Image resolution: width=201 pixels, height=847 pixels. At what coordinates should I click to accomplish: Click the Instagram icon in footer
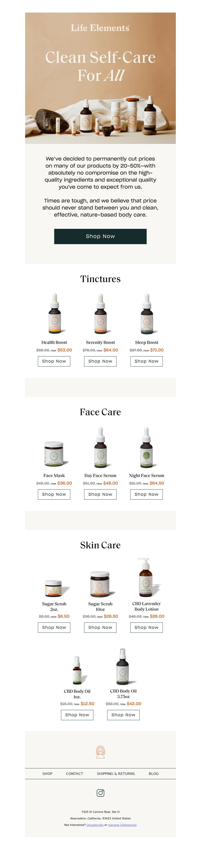[x=100, y=793]
